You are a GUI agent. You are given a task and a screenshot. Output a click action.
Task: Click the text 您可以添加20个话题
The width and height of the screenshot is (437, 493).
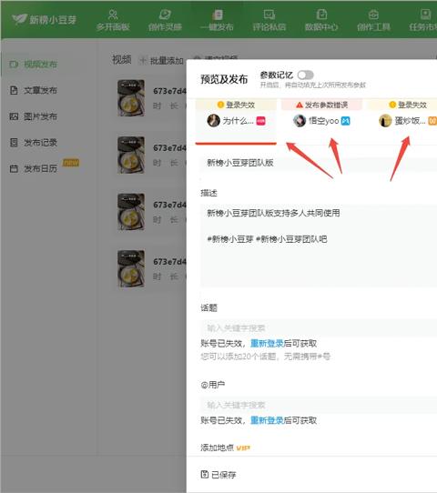(x=239, y=357)
